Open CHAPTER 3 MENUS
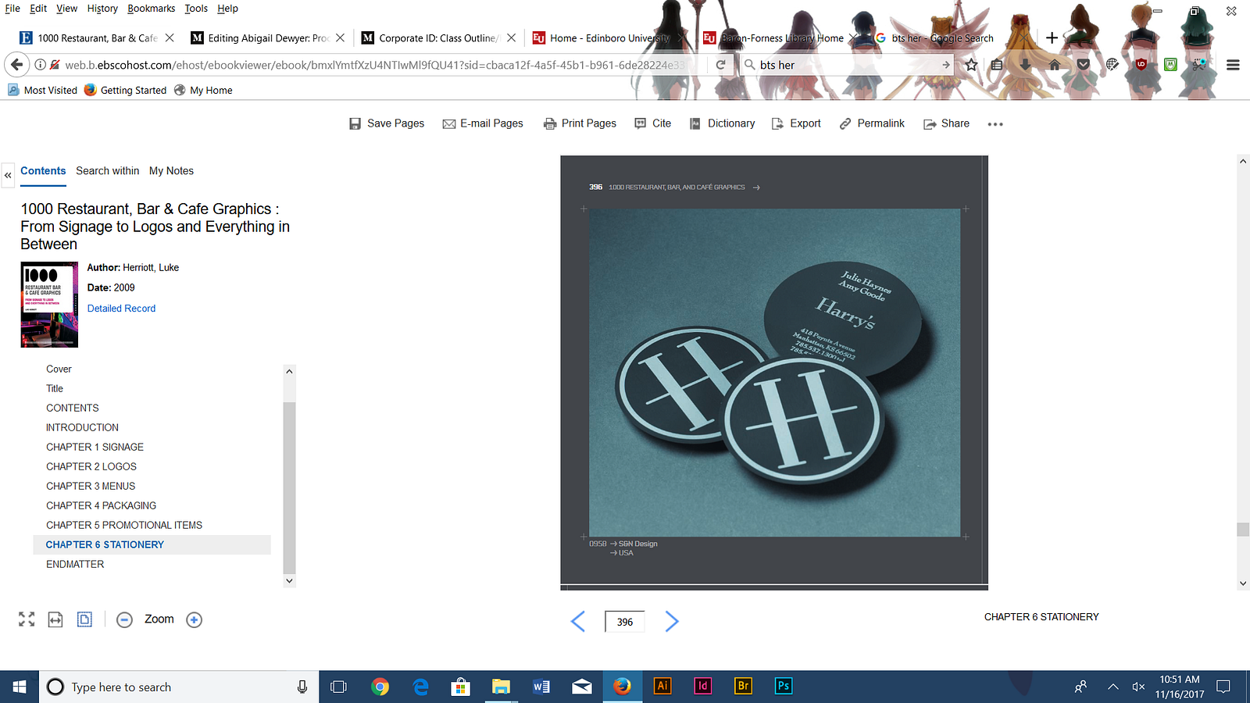This screenshot has height=703, width=1250. click(91, 486)
